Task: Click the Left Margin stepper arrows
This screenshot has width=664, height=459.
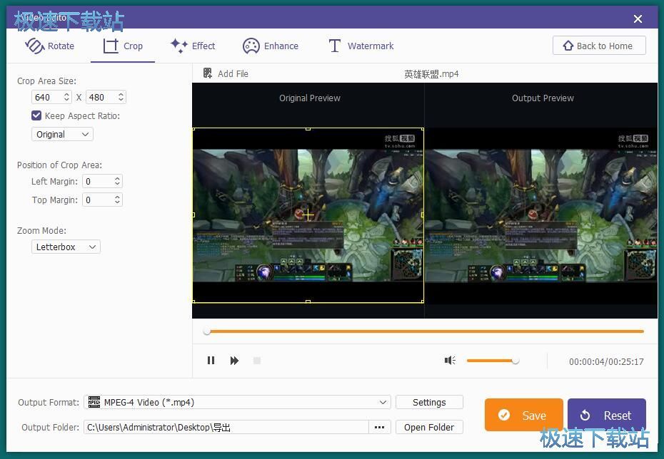Action: pyautogui.click(x=117, y=181)
